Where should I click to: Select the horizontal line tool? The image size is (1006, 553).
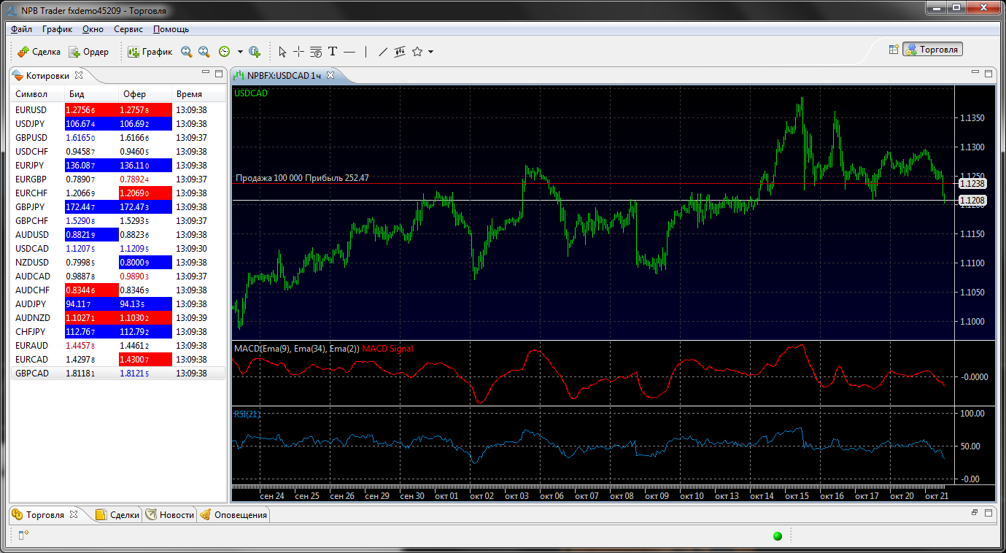click(x=349, y=52)
